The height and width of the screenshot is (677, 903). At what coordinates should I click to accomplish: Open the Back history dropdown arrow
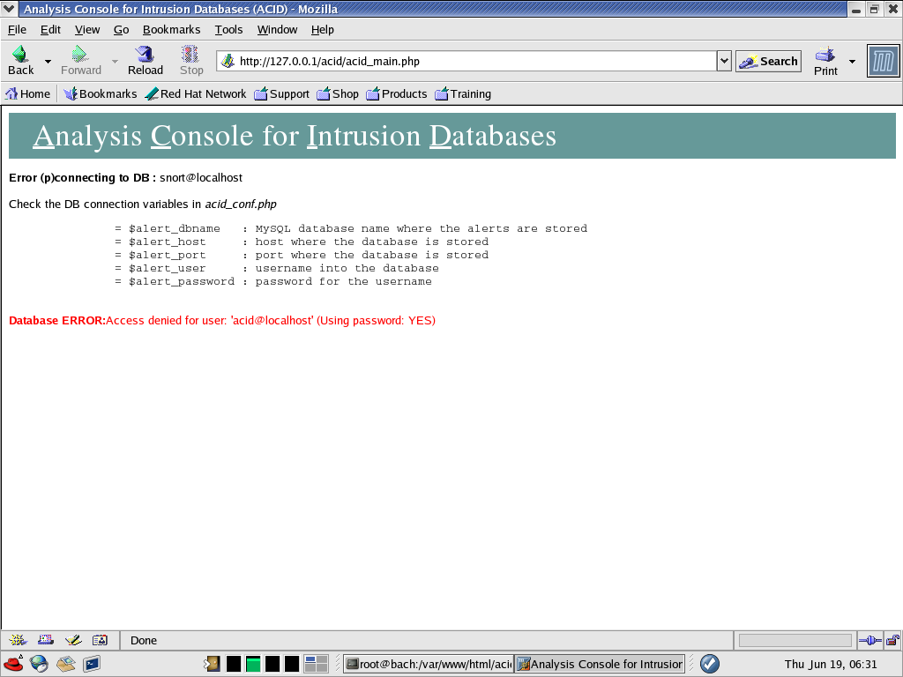(x=48, y=62)
